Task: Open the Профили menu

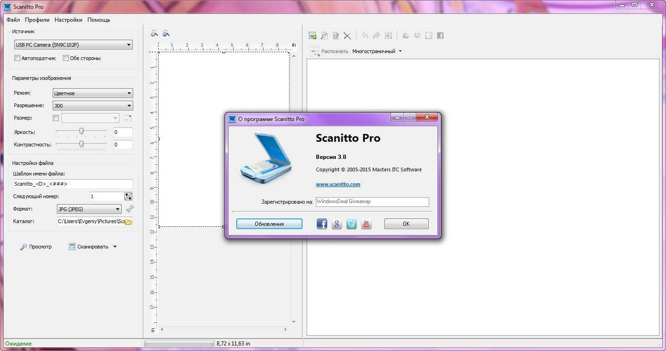Action: click(37, 20)
